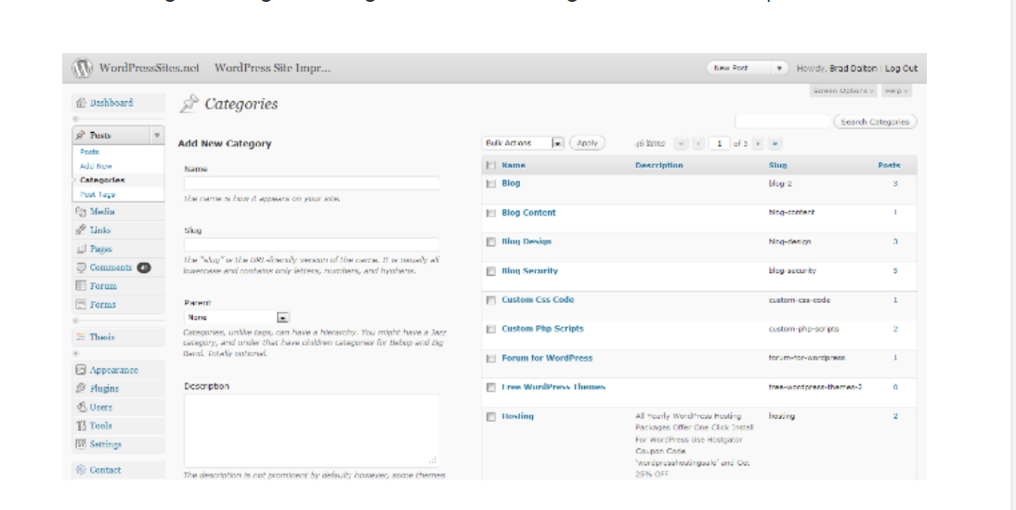Check the Forum for WordPress checkbox

(490, 359)
